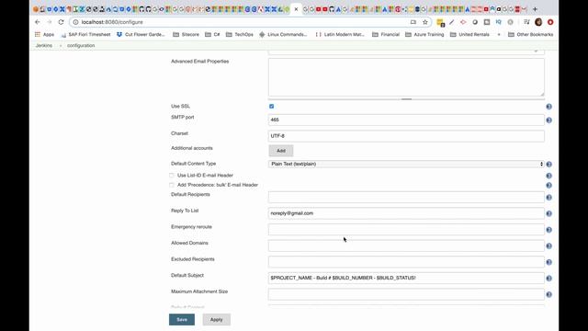Click the site info icon in address bar
This screenshot has width=588, height=331.
[75, 22]
